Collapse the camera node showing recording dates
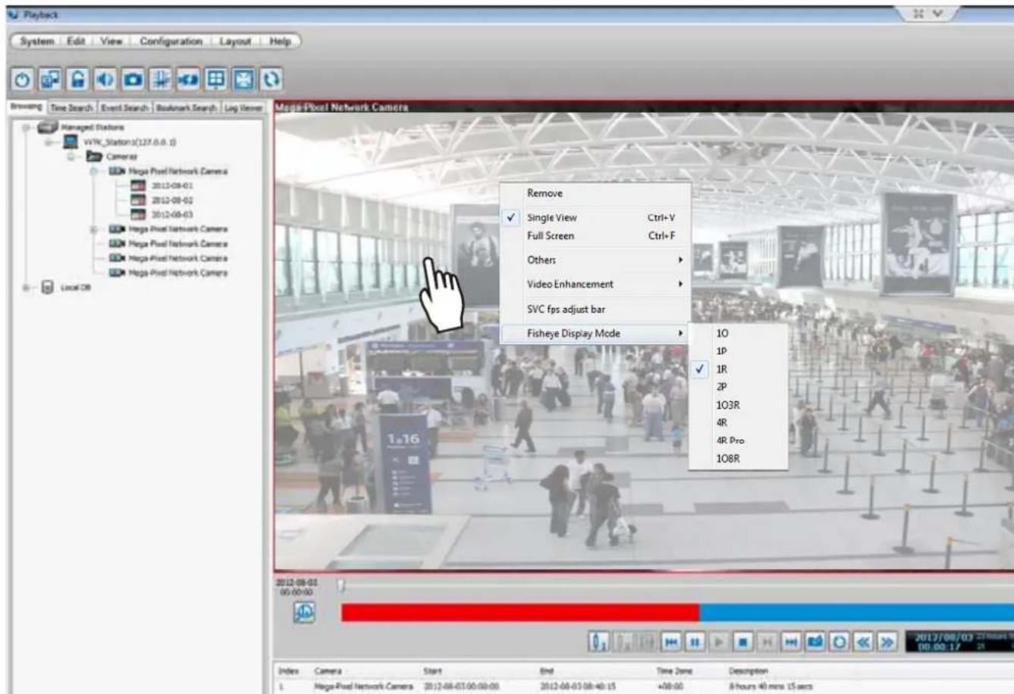 click(95, 171)
